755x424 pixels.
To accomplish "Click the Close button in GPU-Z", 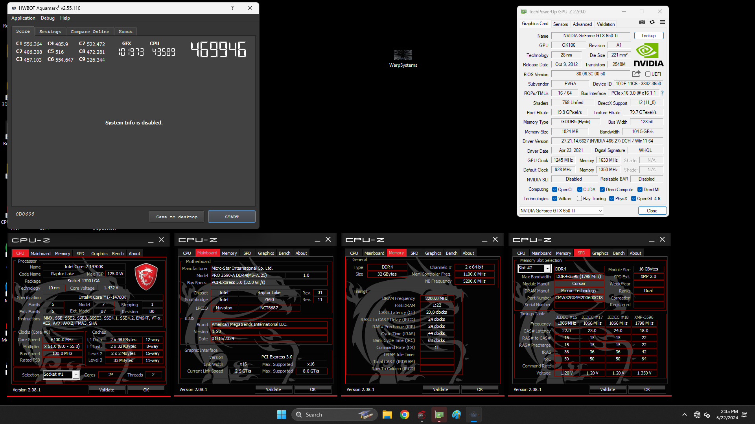I will pyautogui.click(x=652, y=211).
